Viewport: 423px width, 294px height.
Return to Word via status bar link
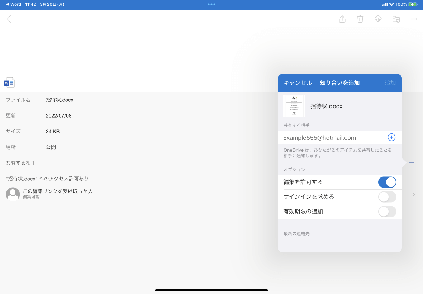14,4
